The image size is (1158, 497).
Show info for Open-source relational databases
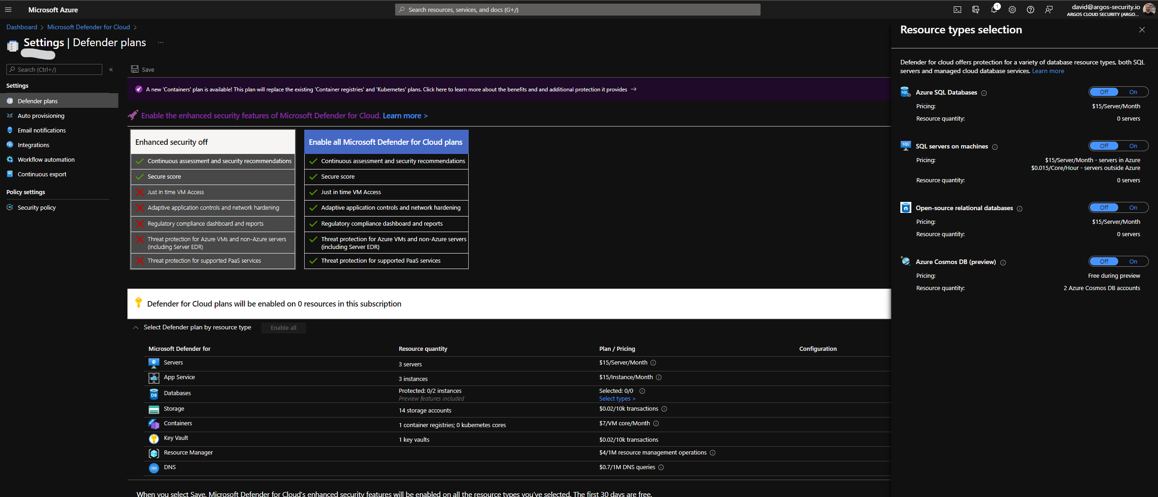click(1020, 209)
